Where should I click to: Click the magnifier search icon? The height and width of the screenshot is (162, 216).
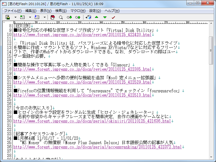[61, 17]
